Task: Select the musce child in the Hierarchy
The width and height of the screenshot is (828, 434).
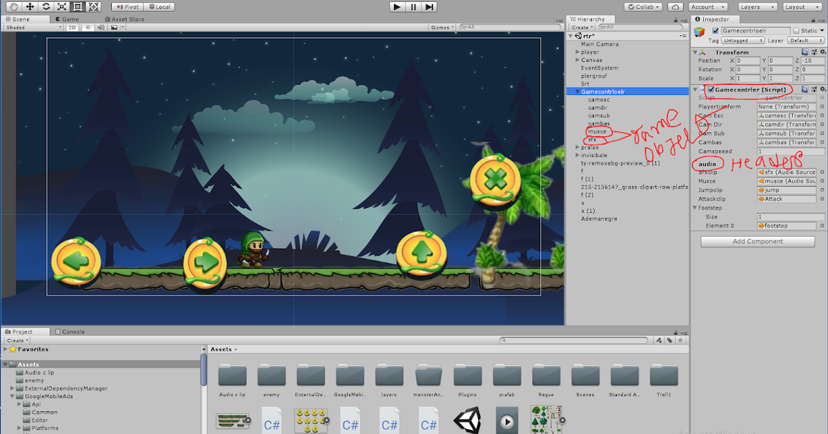Action: [595, 131]
